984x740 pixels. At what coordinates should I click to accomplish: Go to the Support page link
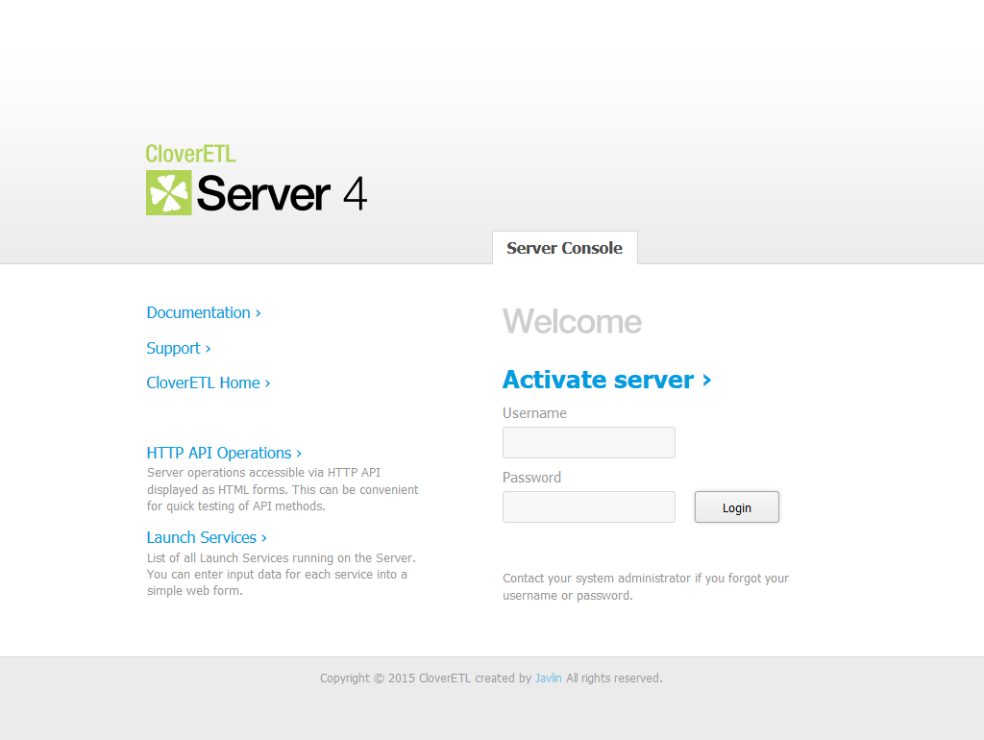coord(178,348)
